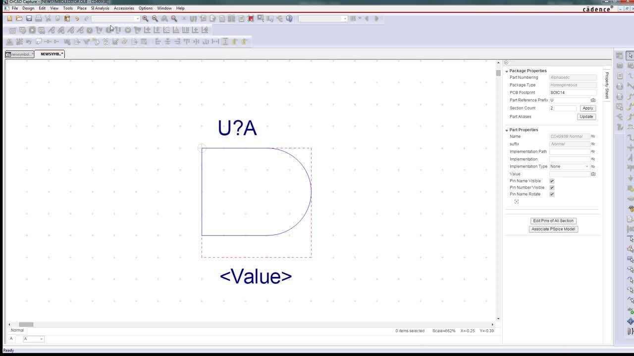
Task: Open the Place menu
Action: pyautogui.click(x=81, y=8)
